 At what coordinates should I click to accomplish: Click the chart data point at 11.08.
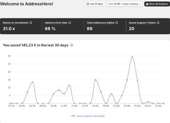pyautogui.click(x=59, y=90)
